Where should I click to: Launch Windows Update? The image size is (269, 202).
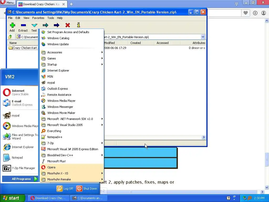[x=72, y=44]
